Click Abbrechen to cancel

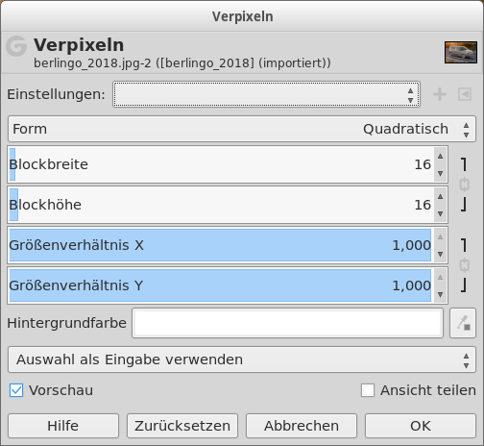(x=302, y=426)
